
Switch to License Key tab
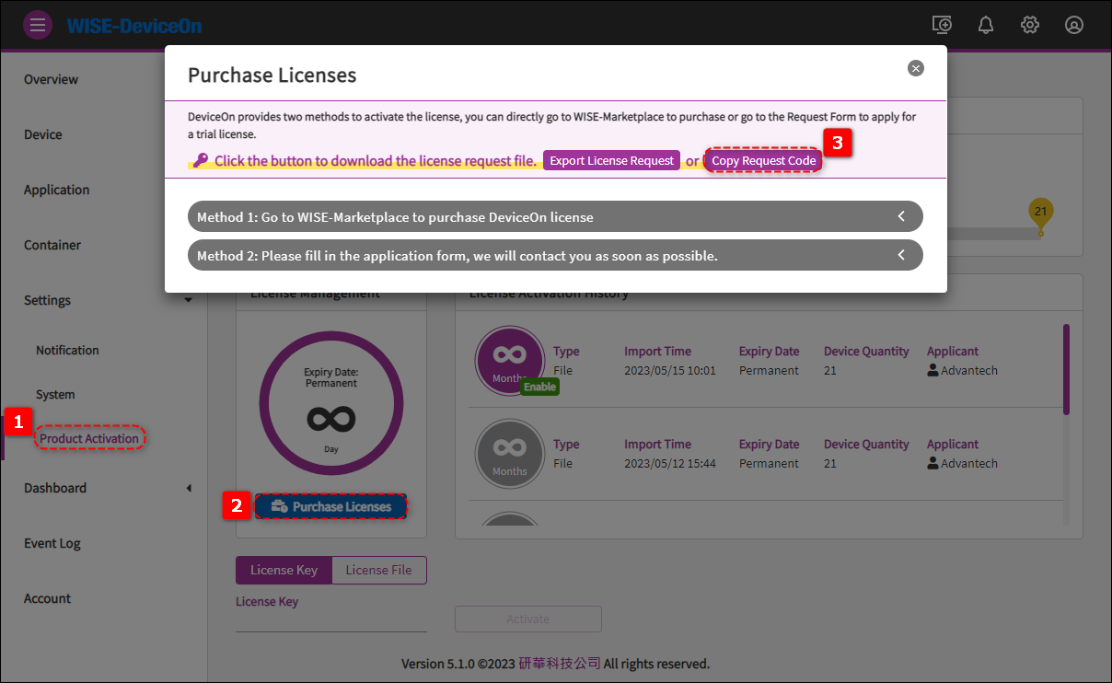(x=284, y=570)
